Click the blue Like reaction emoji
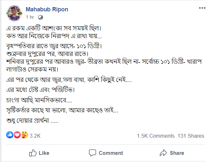 click(10, 135)
